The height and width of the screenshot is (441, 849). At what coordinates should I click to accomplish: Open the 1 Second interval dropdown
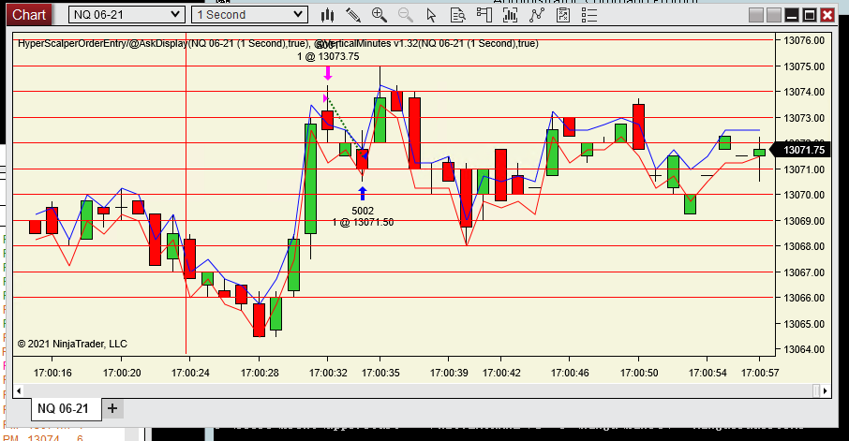[x=249, y=15]
